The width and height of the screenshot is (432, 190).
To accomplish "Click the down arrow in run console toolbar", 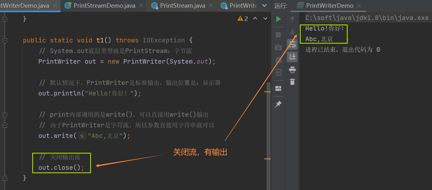I will point(292,32).
